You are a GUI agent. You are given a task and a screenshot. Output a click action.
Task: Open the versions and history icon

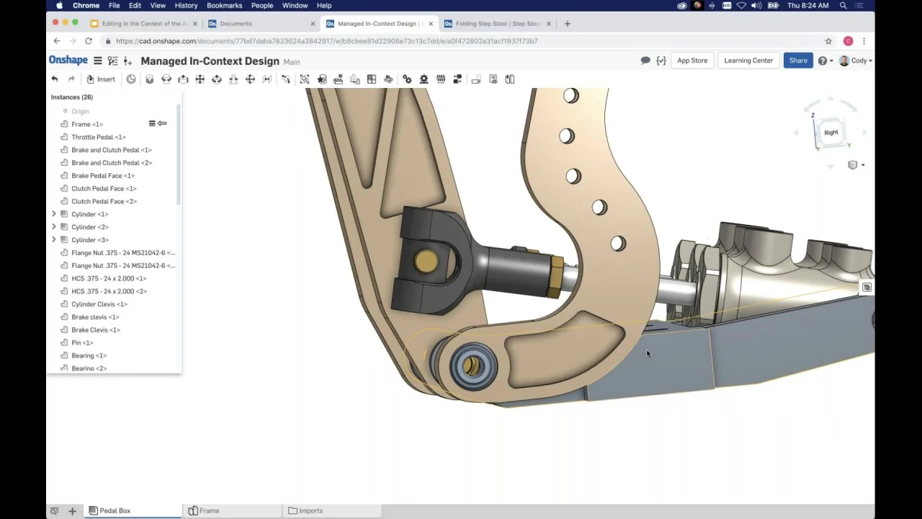pos(112,61)
